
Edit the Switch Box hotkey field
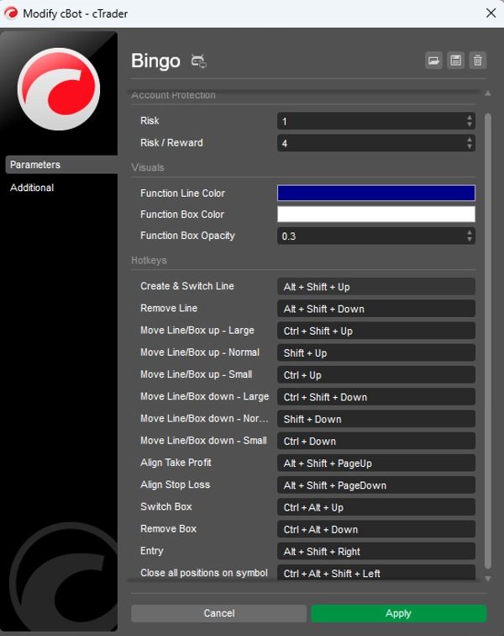pos(376,507)
